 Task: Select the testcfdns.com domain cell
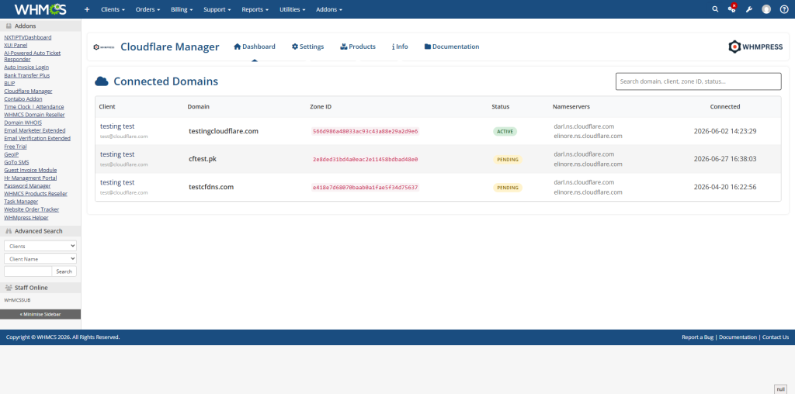tap(211, 187)
